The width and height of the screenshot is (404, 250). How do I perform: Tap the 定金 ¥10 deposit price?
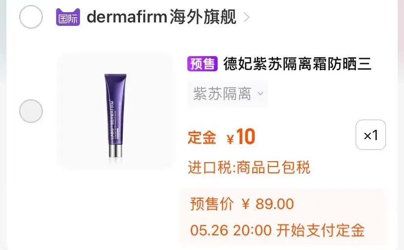(x=222, y=137)
